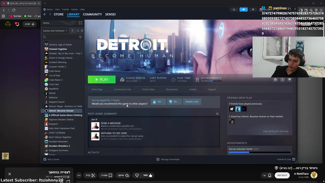Reload the browser page
The image size is (325, 183).
coord(14,10)
